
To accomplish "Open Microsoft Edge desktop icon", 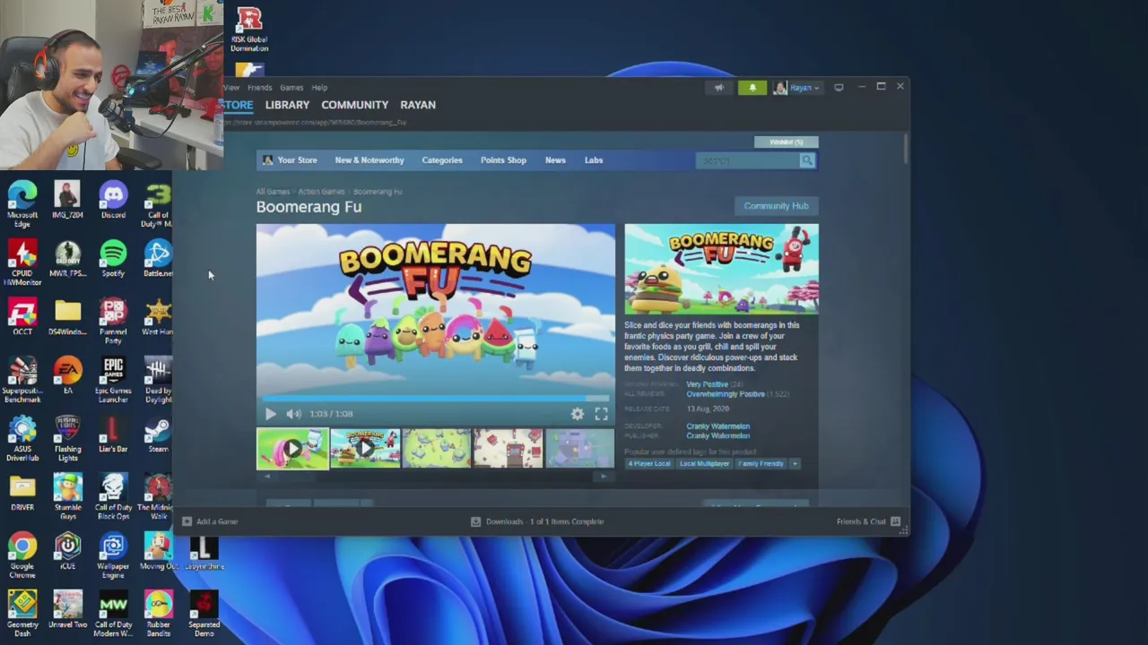I will click(22, 203).
